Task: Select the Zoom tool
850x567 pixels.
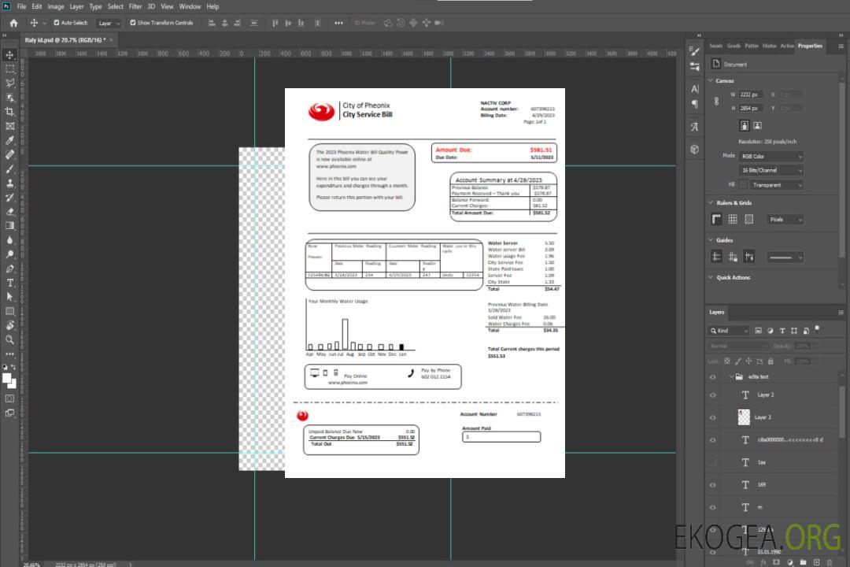Action: click(x=9, y=339)
